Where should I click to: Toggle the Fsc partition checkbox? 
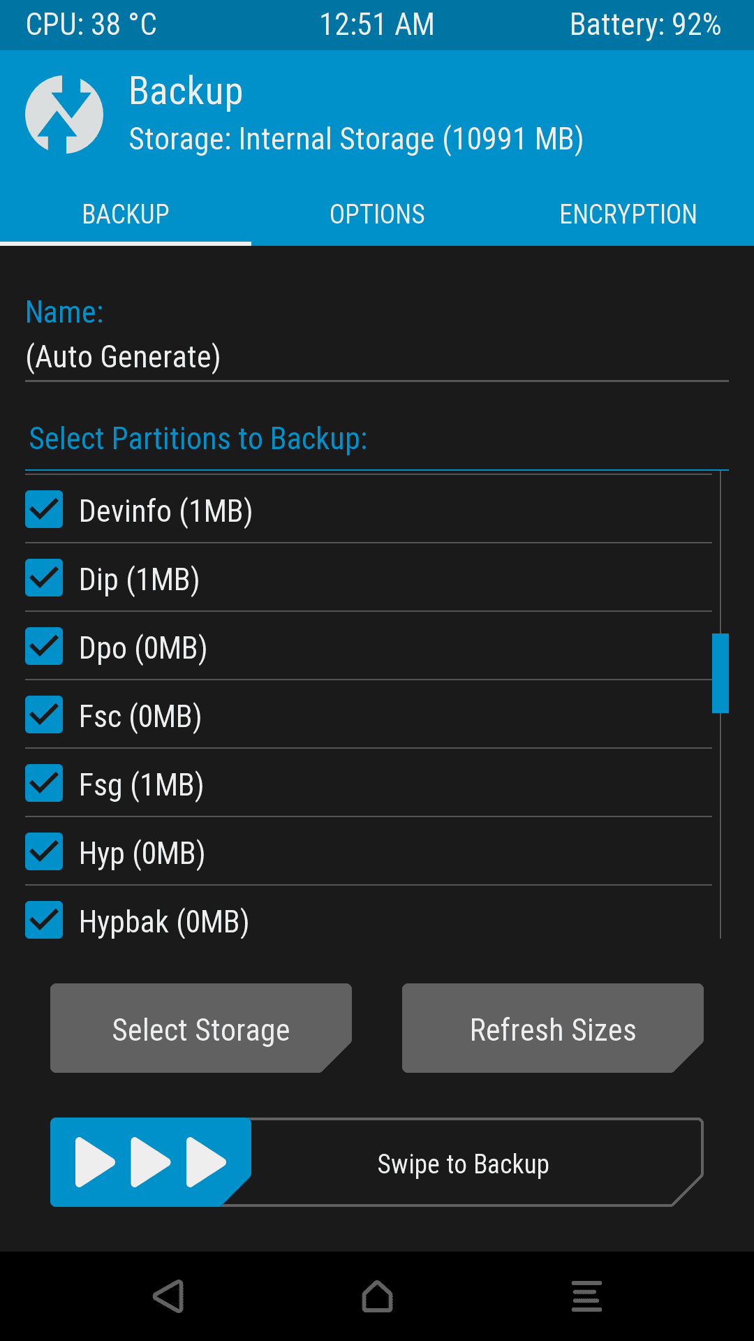[44, 715]
